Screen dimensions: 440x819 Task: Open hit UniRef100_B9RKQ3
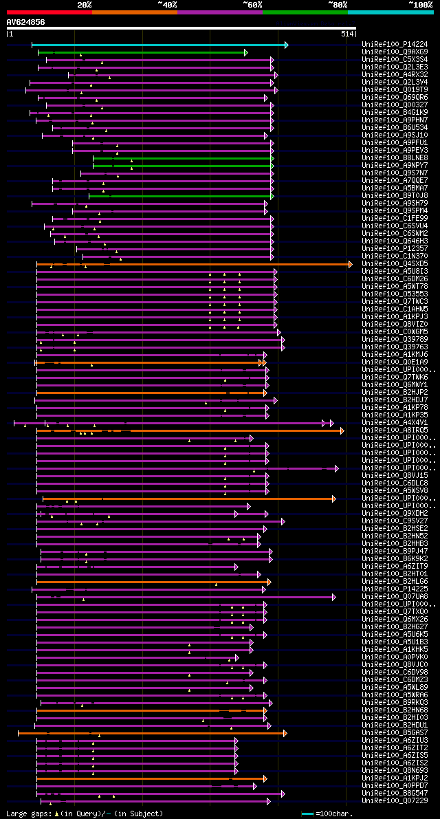pos(395,703)
